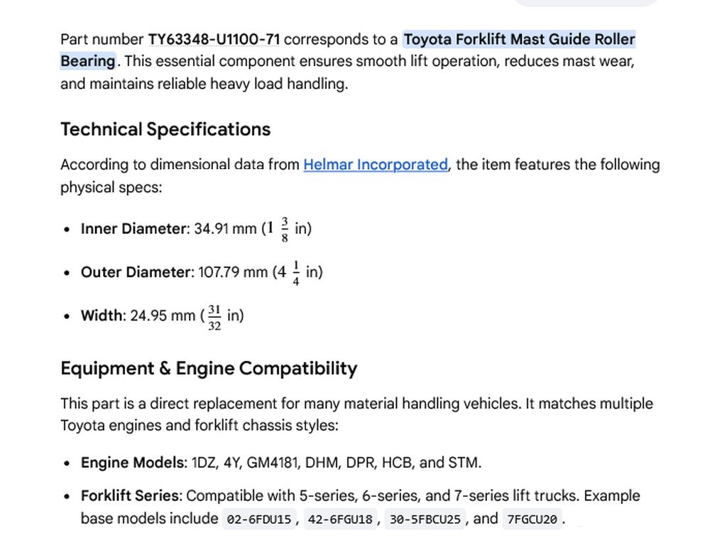Click the 31/32 fraction in Width spec

214,318
